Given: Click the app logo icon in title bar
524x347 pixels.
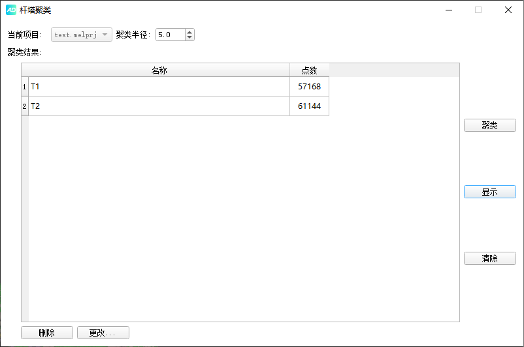Looking at the screenshot, I should point(11,10).
